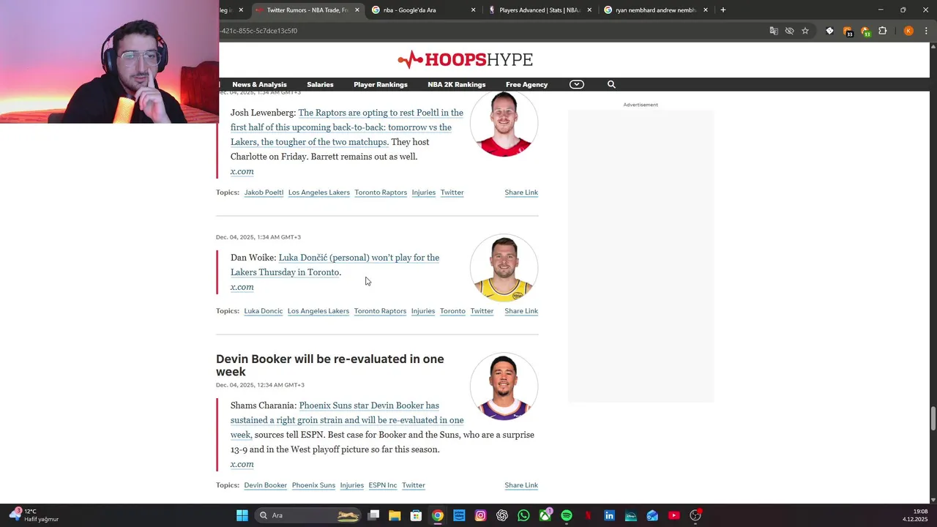The height and width of the screenshot is (527, 937).
Task: Click the HoopsHype logo
Action: (x=465, y=59)
